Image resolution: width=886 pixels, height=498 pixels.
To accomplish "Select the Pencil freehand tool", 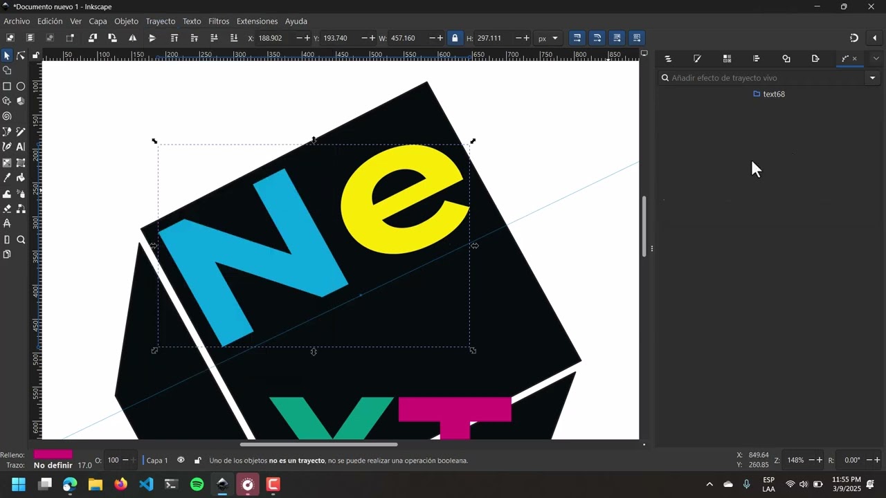I will 21,131.
